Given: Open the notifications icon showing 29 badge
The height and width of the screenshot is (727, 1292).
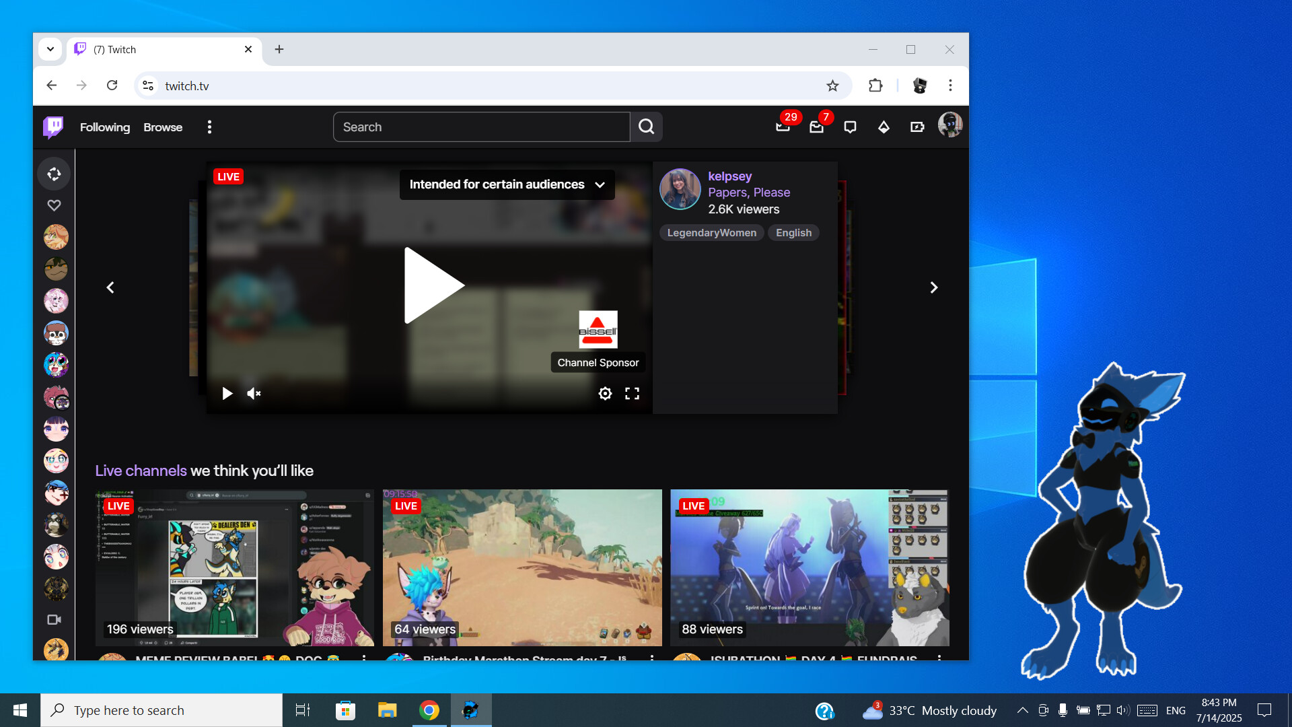Looking at the screenshot, I should [782, 128].
